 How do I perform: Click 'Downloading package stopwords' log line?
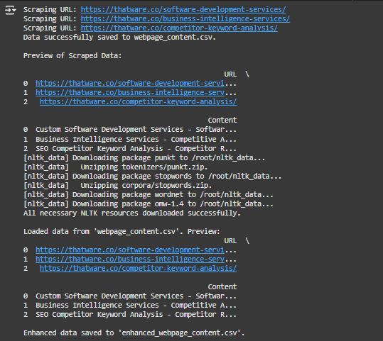pos(152,177)
